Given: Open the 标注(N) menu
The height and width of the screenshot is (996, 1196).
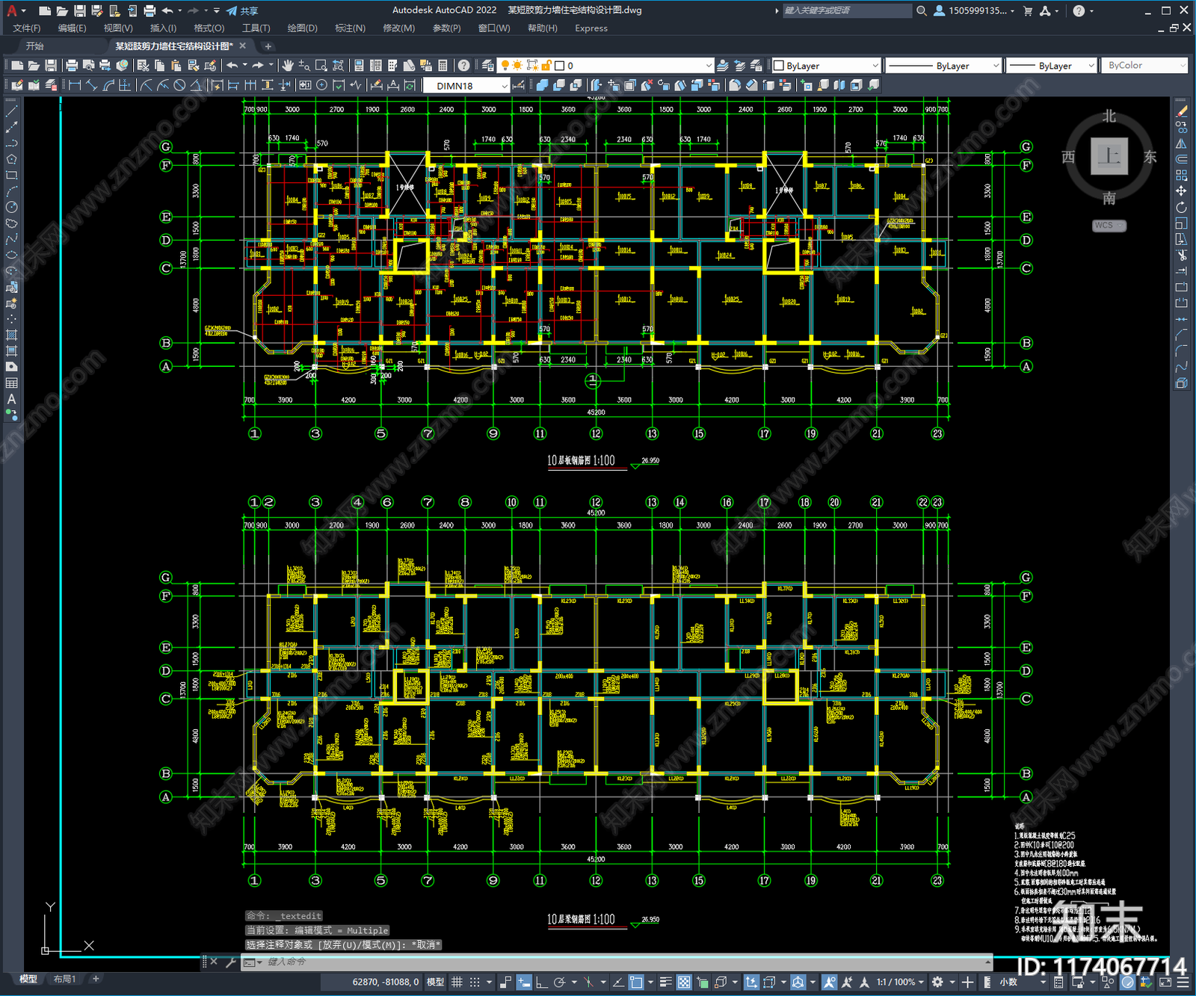Looking at the screenshot, I should tap(350, 28).
